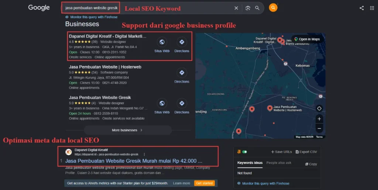Screen dimensions: 378x190
Task: Click bottom Monitor this query with Firehose
Action: [x=263, y=183]
